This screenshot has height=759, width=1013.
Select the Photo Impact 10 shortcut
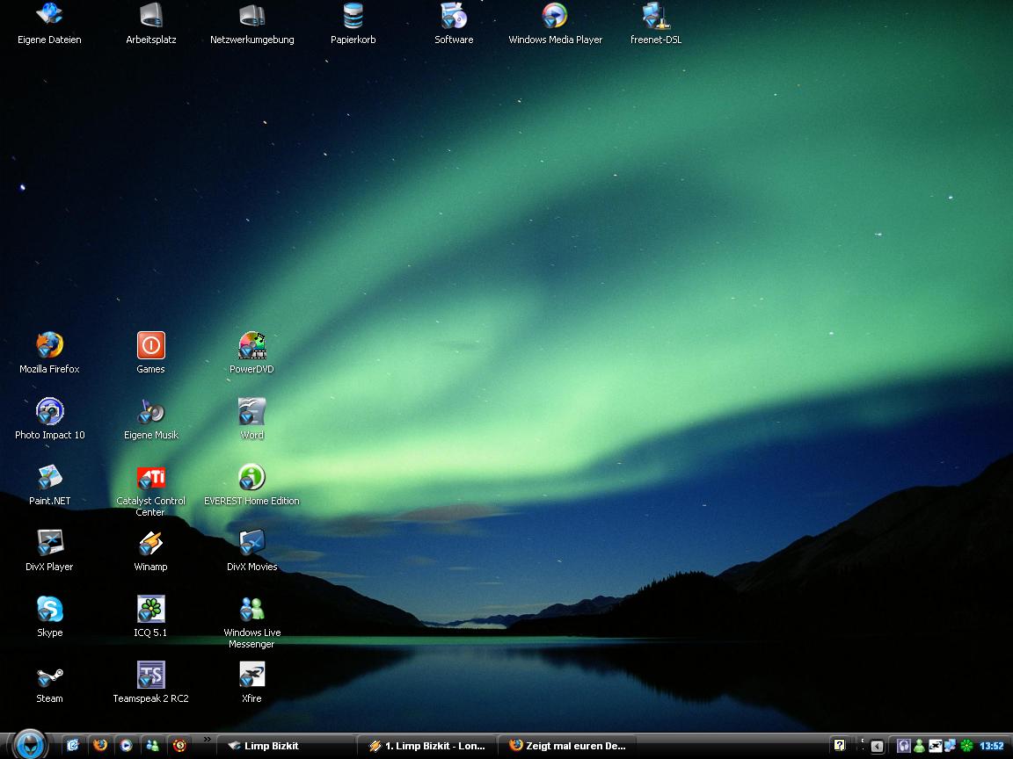pyautogui.click(x=49, y=419)
